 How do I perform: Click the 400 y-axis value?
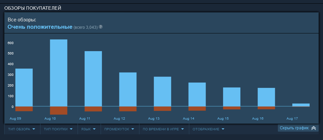coord(11,64)
